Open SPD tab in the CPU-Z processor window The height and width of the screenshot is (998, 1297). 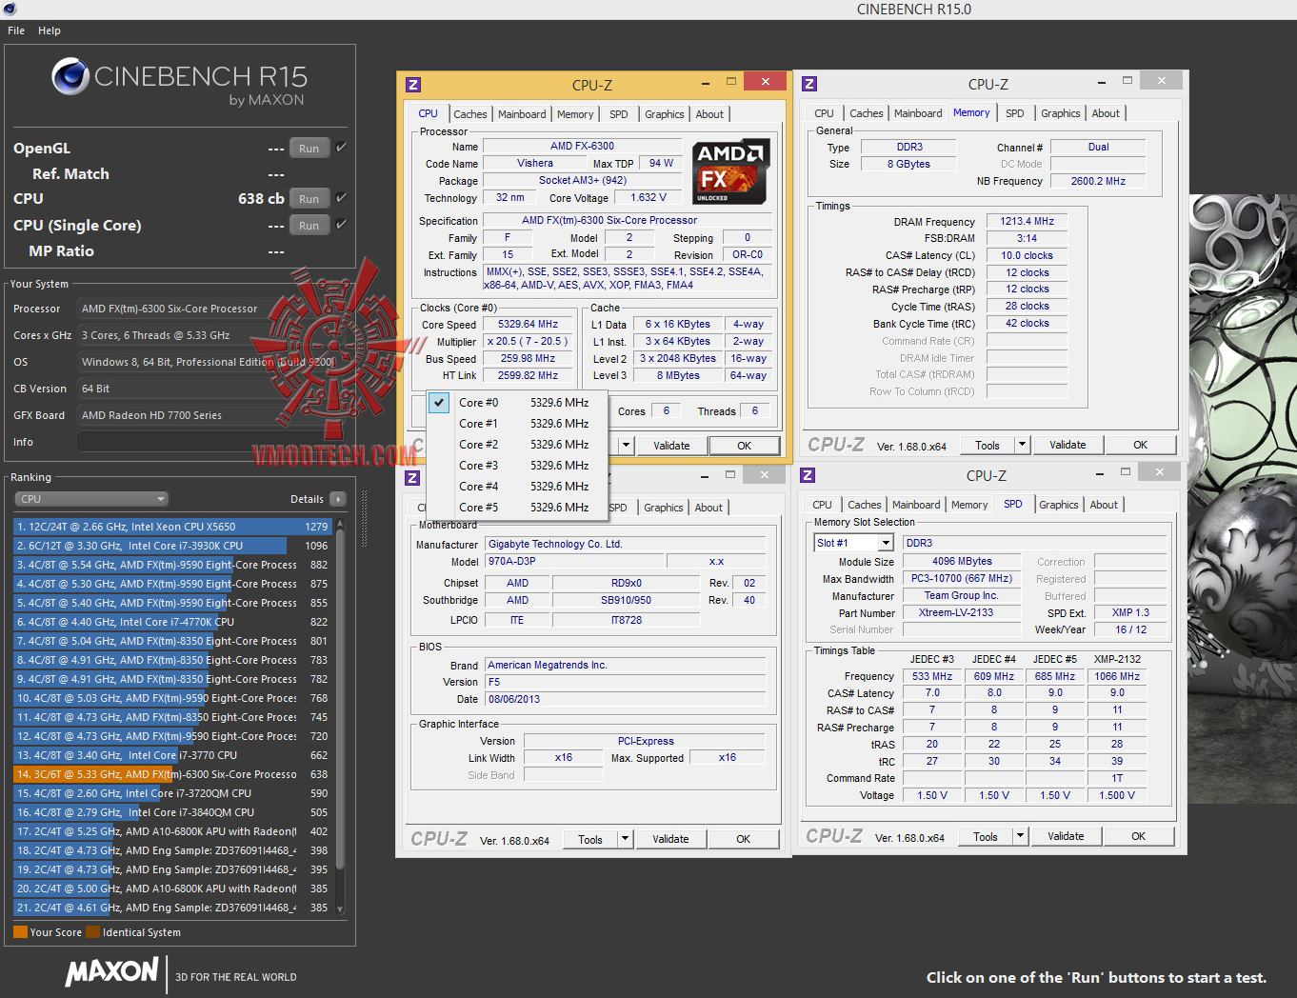[x=619, y=114]
